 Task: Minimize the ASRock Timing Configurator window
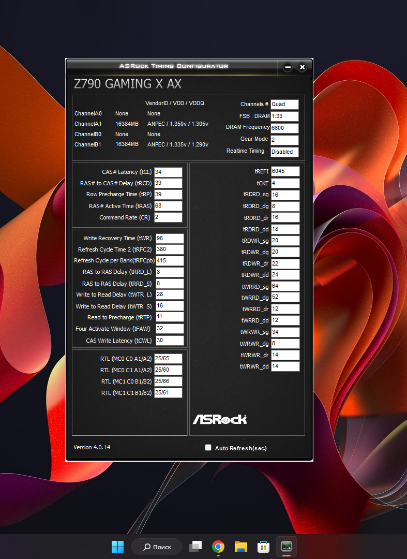288,67
